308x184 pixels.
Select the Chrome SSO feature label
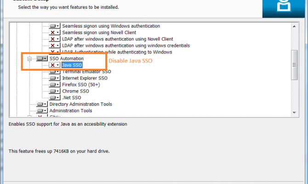click(75, 91)
